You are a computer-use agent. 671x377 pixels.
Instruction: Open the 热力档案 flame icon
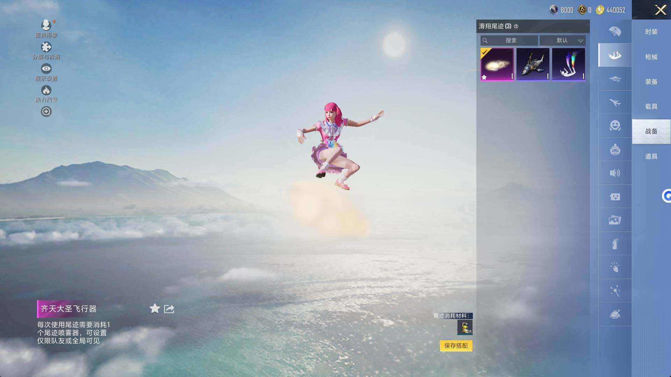[46, 90]
